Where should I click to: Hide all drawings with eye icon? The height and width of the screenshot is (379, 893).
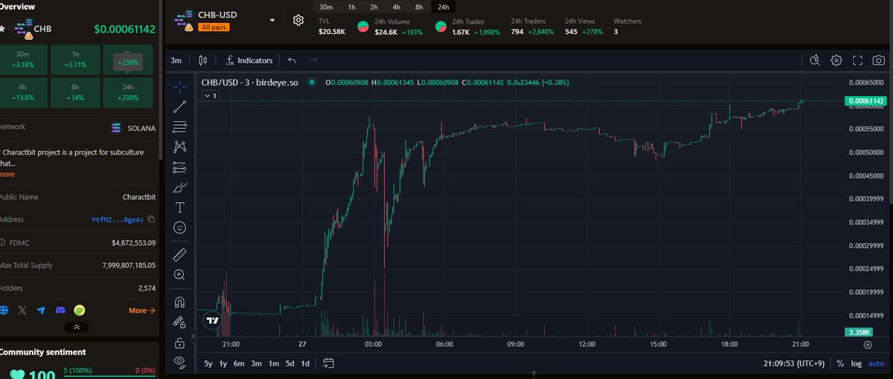179,362
